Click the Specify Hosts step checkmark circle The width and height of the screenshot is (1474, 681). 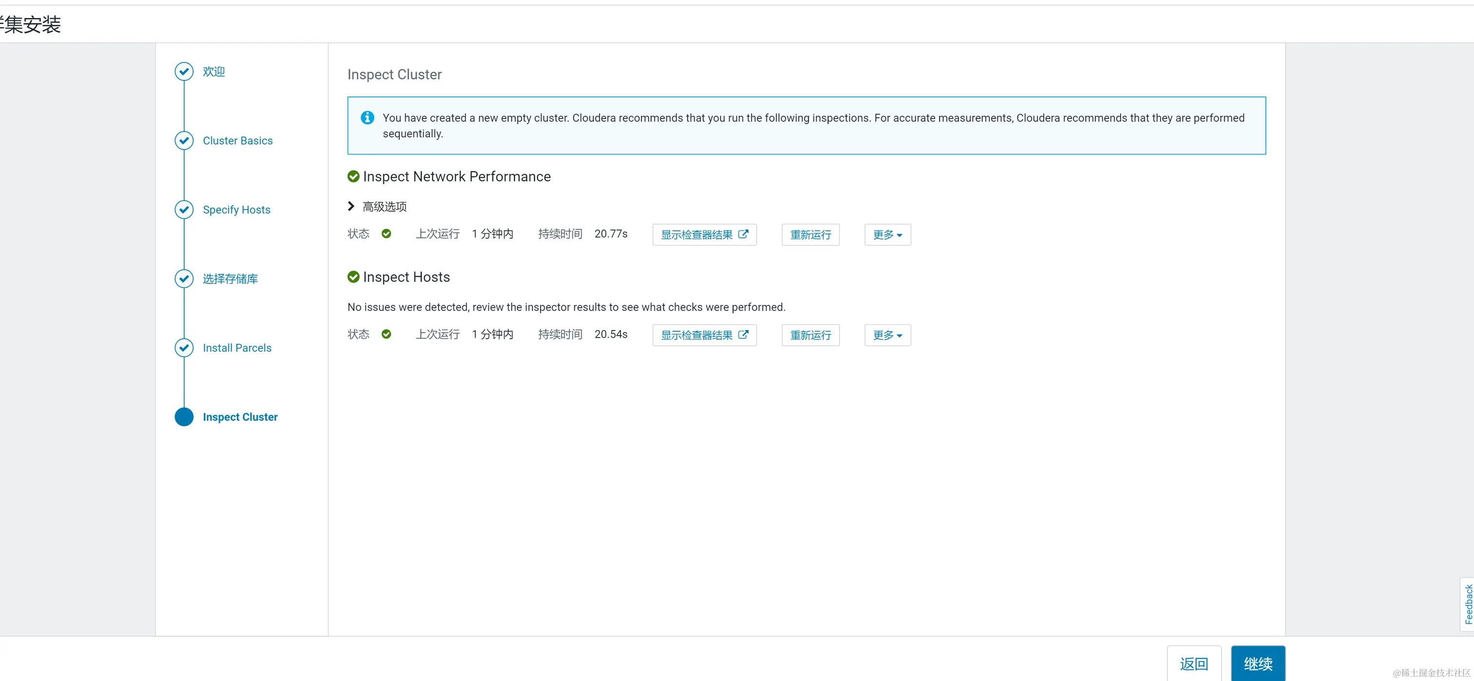[x=184, y=210]
